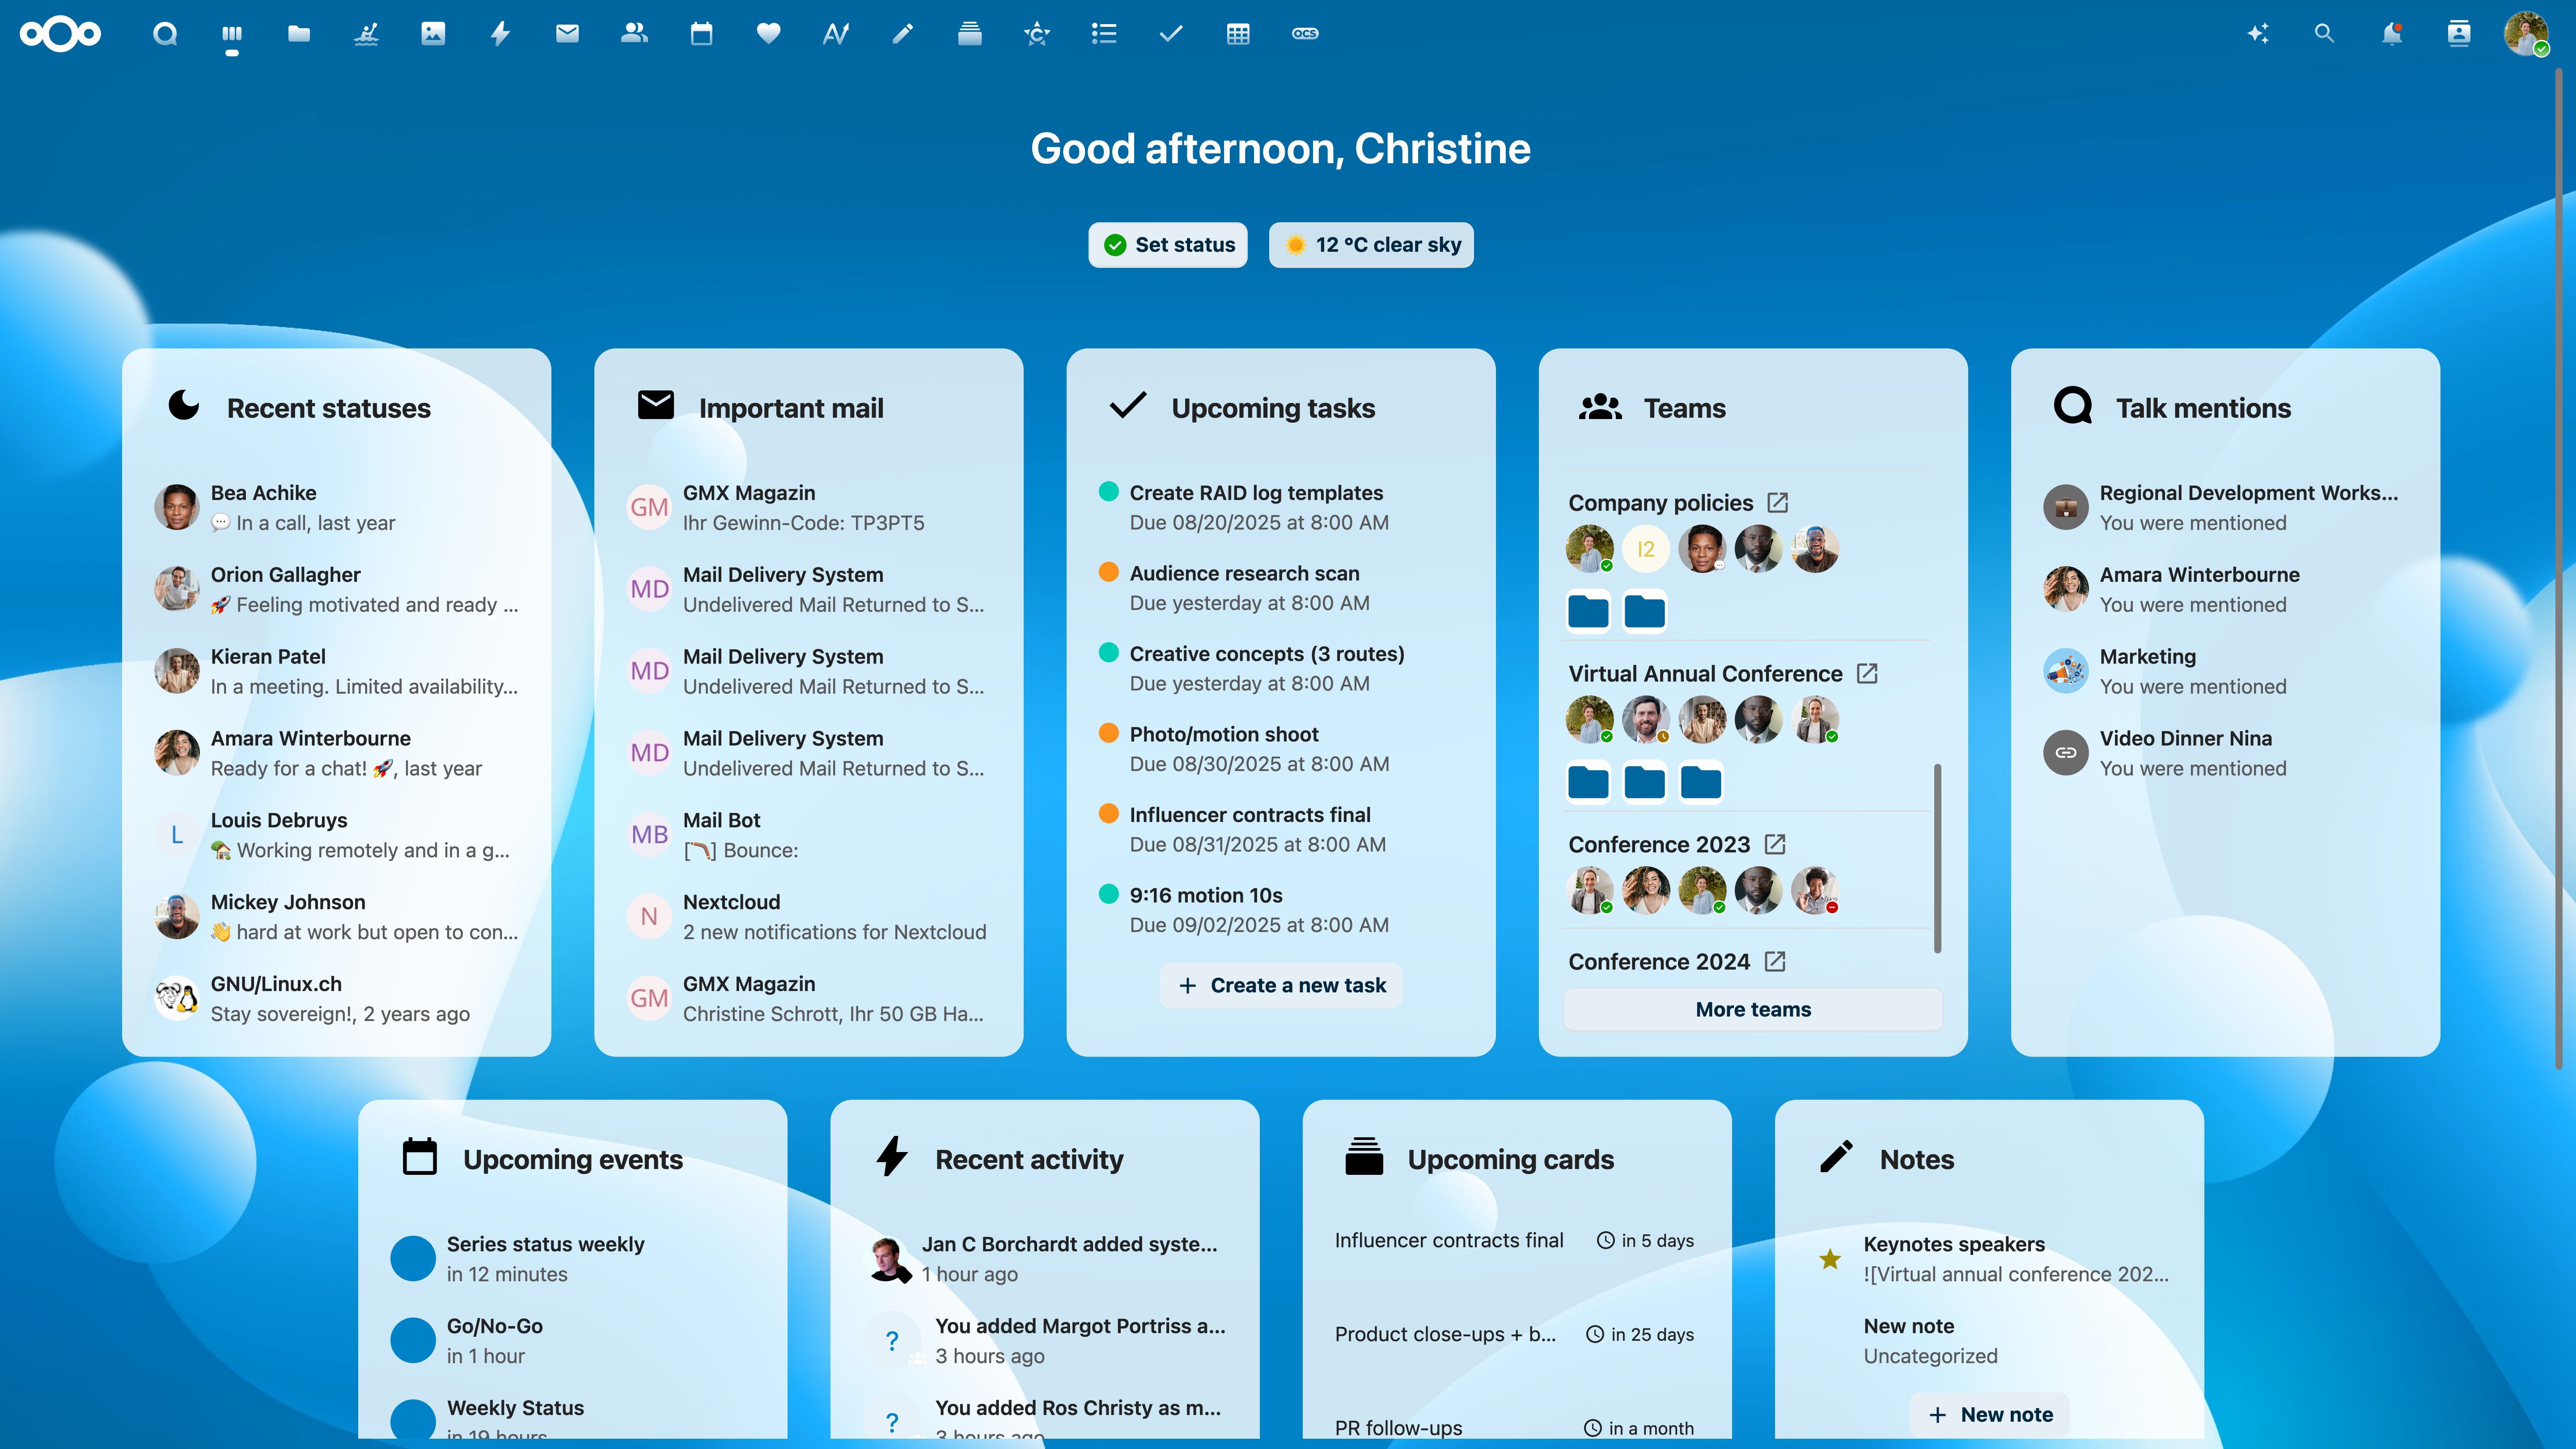Mark 'Create RAID log templates' as done
Image resolution: width=2576 pixels, height=1449 pixels.
click(1108, 492)
